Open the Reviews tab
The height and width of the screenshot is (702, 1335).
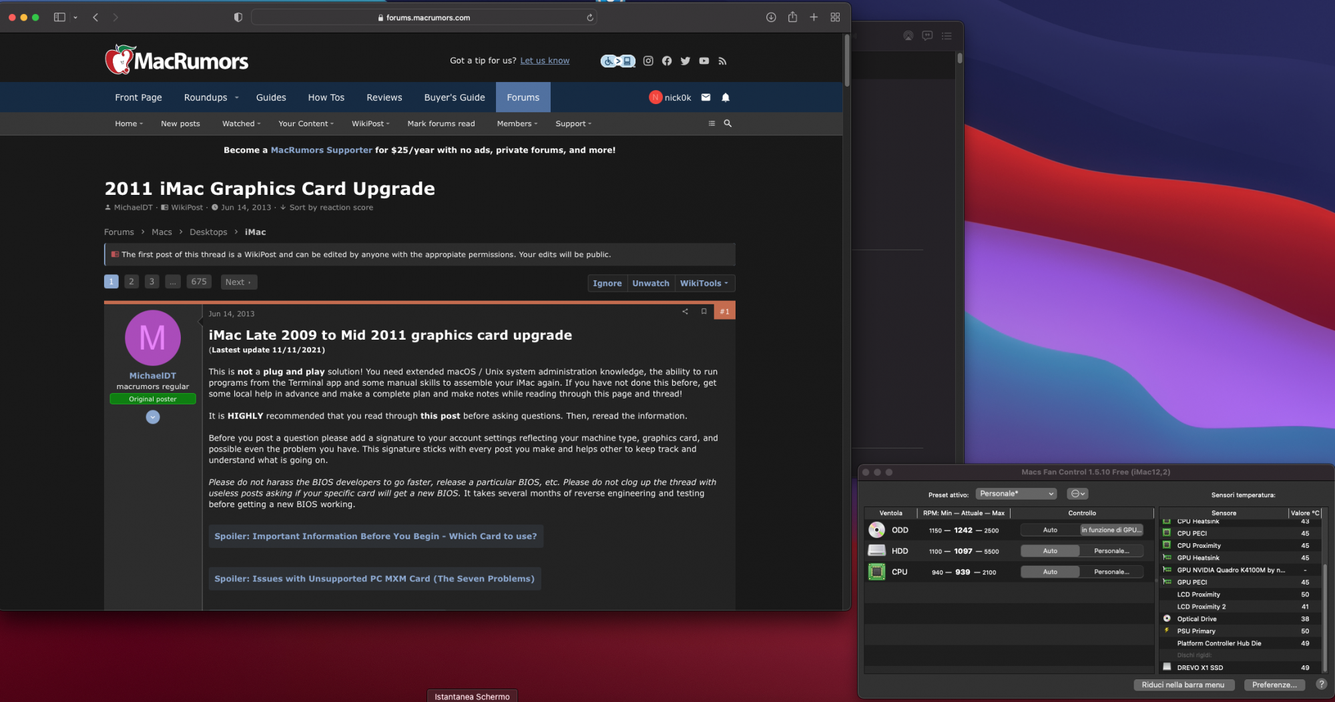(384, 97)
